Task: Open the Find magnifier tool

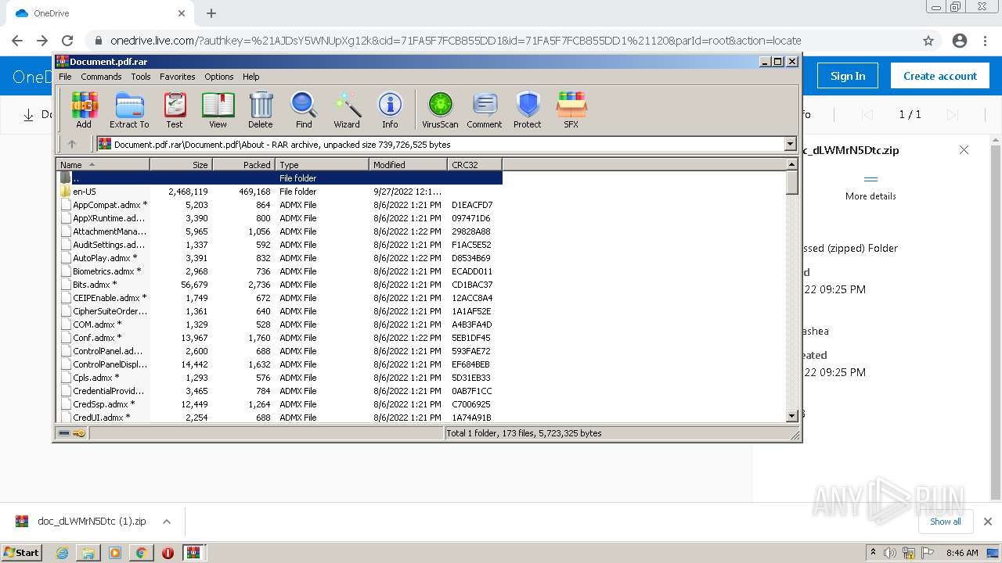Action: [304, 109]
